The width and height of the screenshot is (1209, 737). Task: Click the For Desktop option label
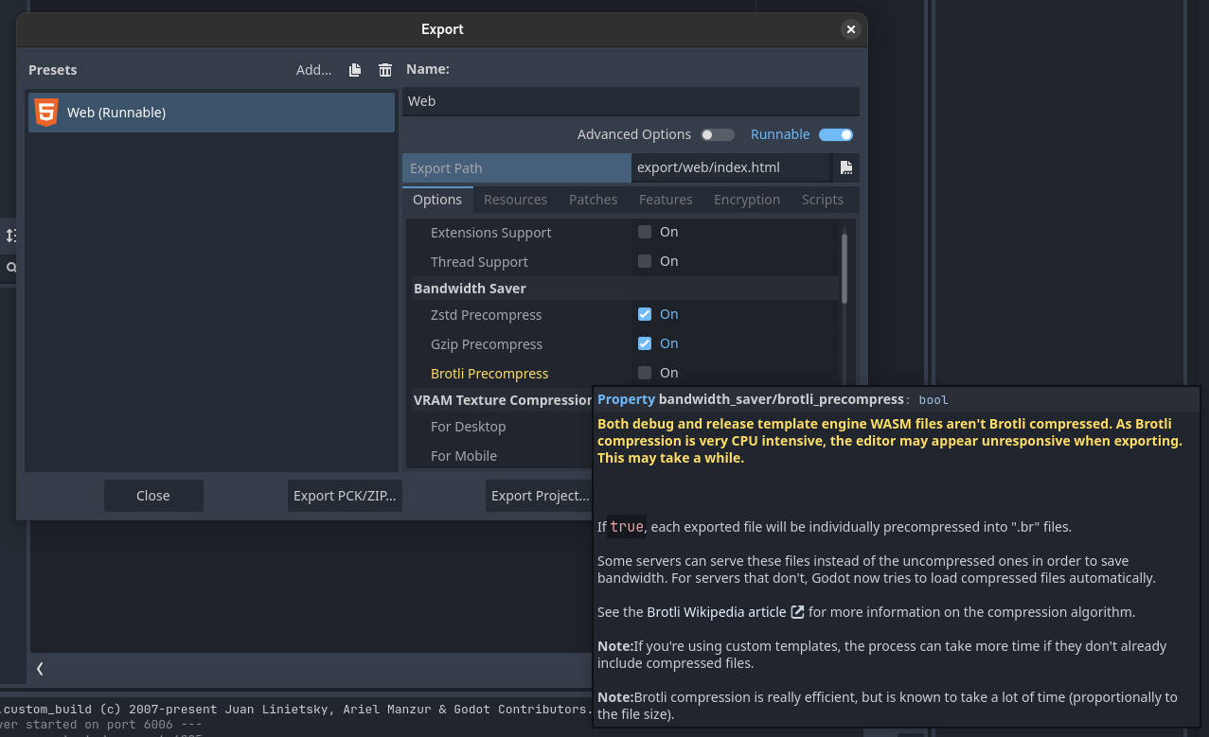469,427
